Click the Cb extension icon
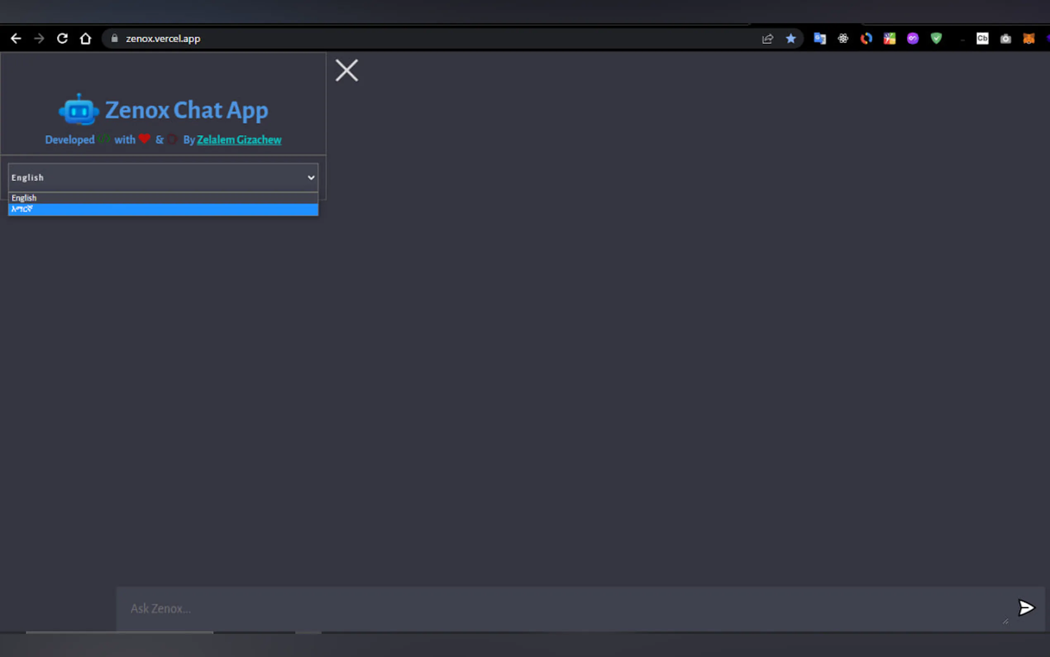This screenshot has width=1050, height=657. pos(982,38)
